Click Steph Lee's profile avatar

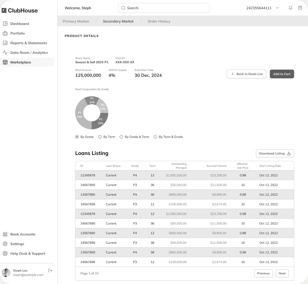tap(6, 273)
